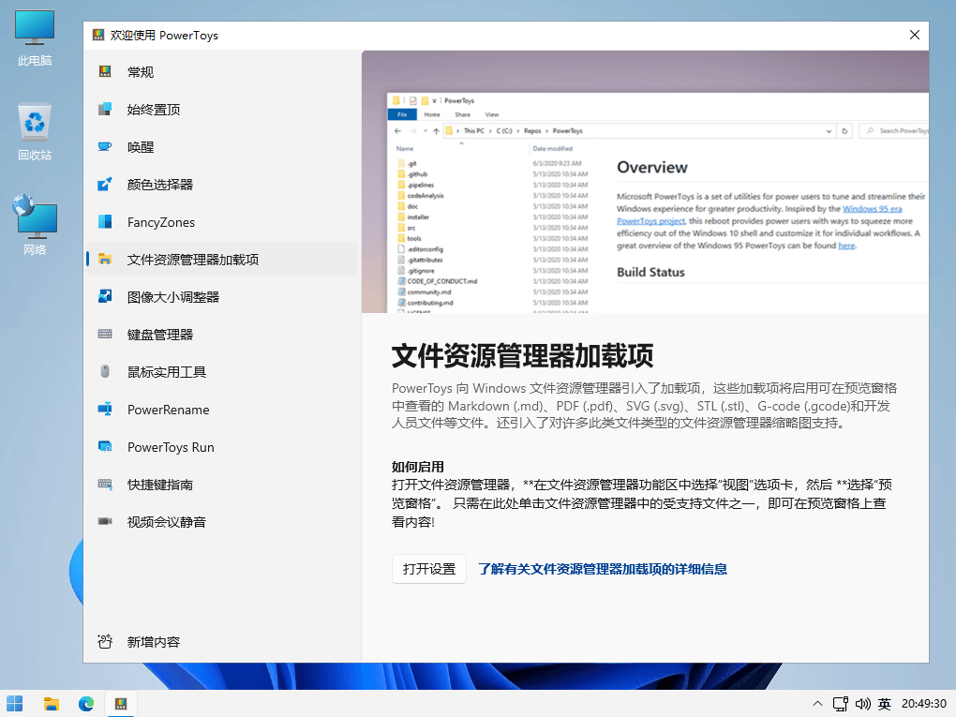The width and height of the screenshot is (956, 717).
Task: Open the 新增内容 entry
Action: coord(222,641)
